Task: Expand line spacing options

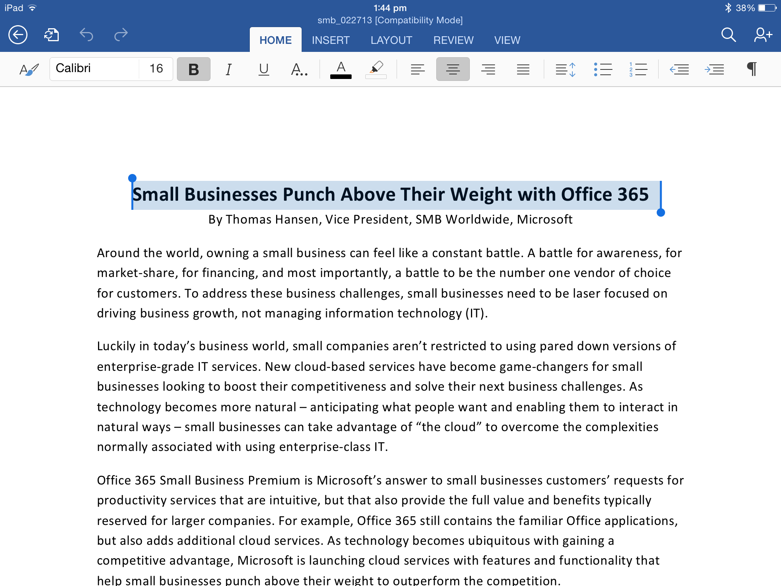Action: pos(565,69)
